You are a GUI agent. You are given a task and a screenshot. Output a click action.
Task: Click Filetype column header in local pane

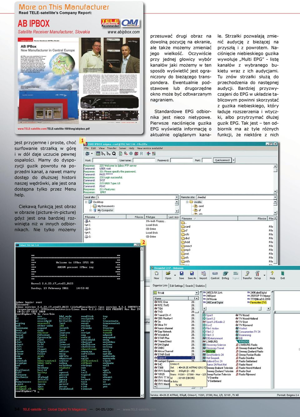point(156,217)
